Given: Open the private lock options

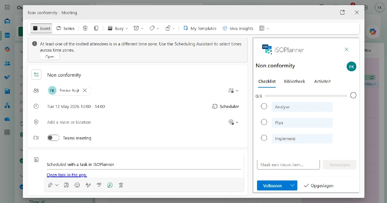Looking at the screenshot, I should click(170, 28).
